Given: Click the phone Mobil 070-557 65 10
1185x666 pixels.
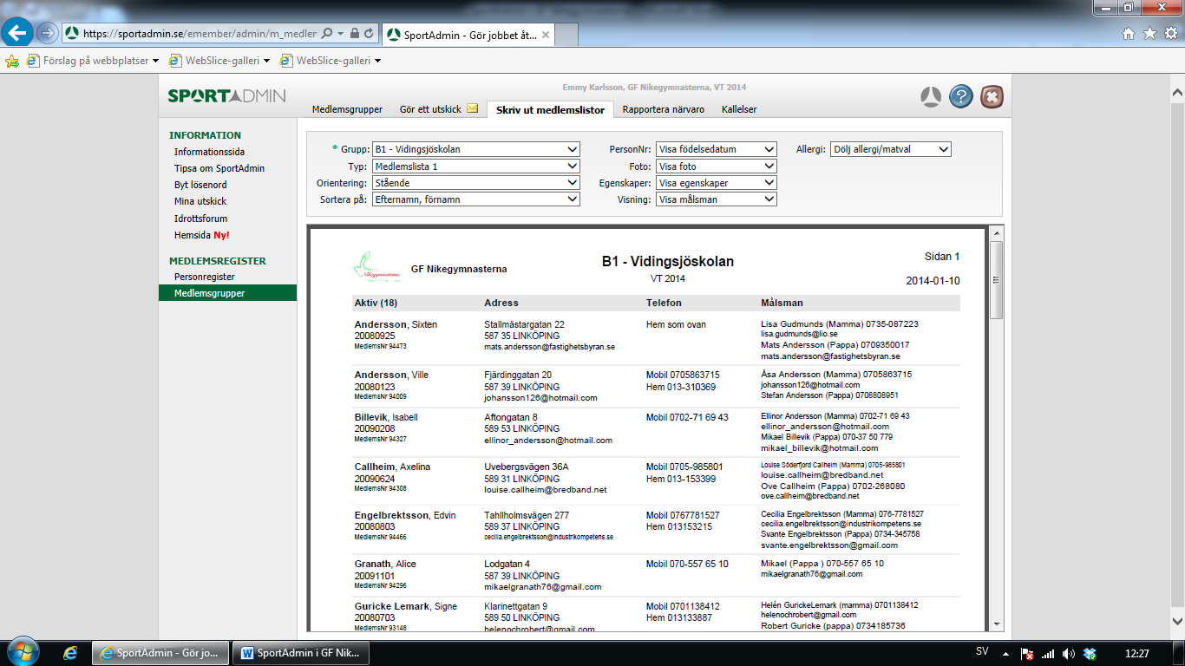Looking at the screenshot, I should coord(687,564).
